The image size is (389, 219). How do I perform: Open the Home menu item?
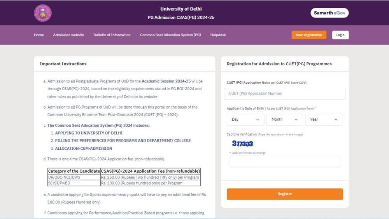(x=39, y=35)
